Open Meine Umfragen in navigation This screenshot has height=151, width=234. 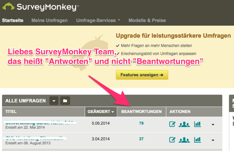50,20
